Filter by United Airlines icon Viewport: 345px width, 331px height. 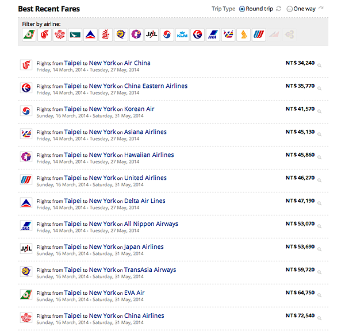coord(259,34)
